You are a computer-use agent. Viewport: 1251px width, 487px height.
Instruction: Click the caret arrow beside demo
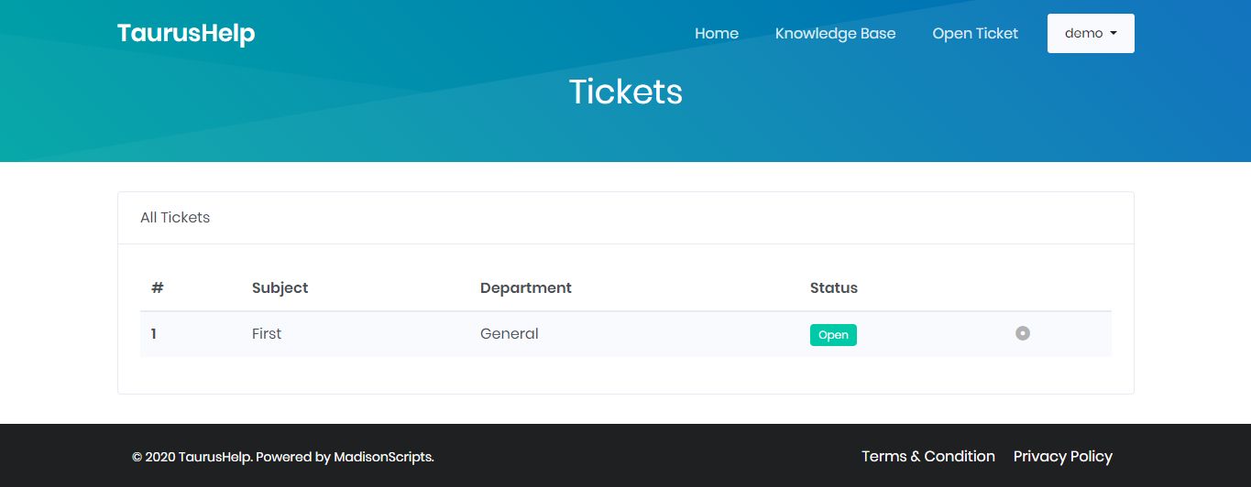pos(1114,33)
